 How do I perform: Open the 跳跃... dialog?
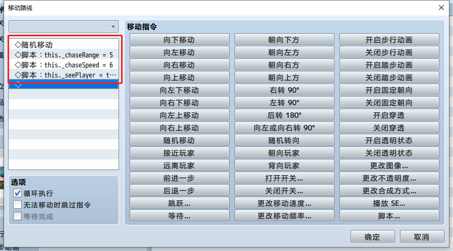coord(180,203)
